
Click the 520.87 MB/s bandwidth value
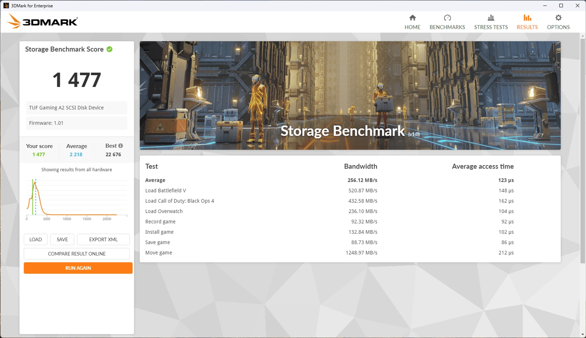(x=363, y=191)
